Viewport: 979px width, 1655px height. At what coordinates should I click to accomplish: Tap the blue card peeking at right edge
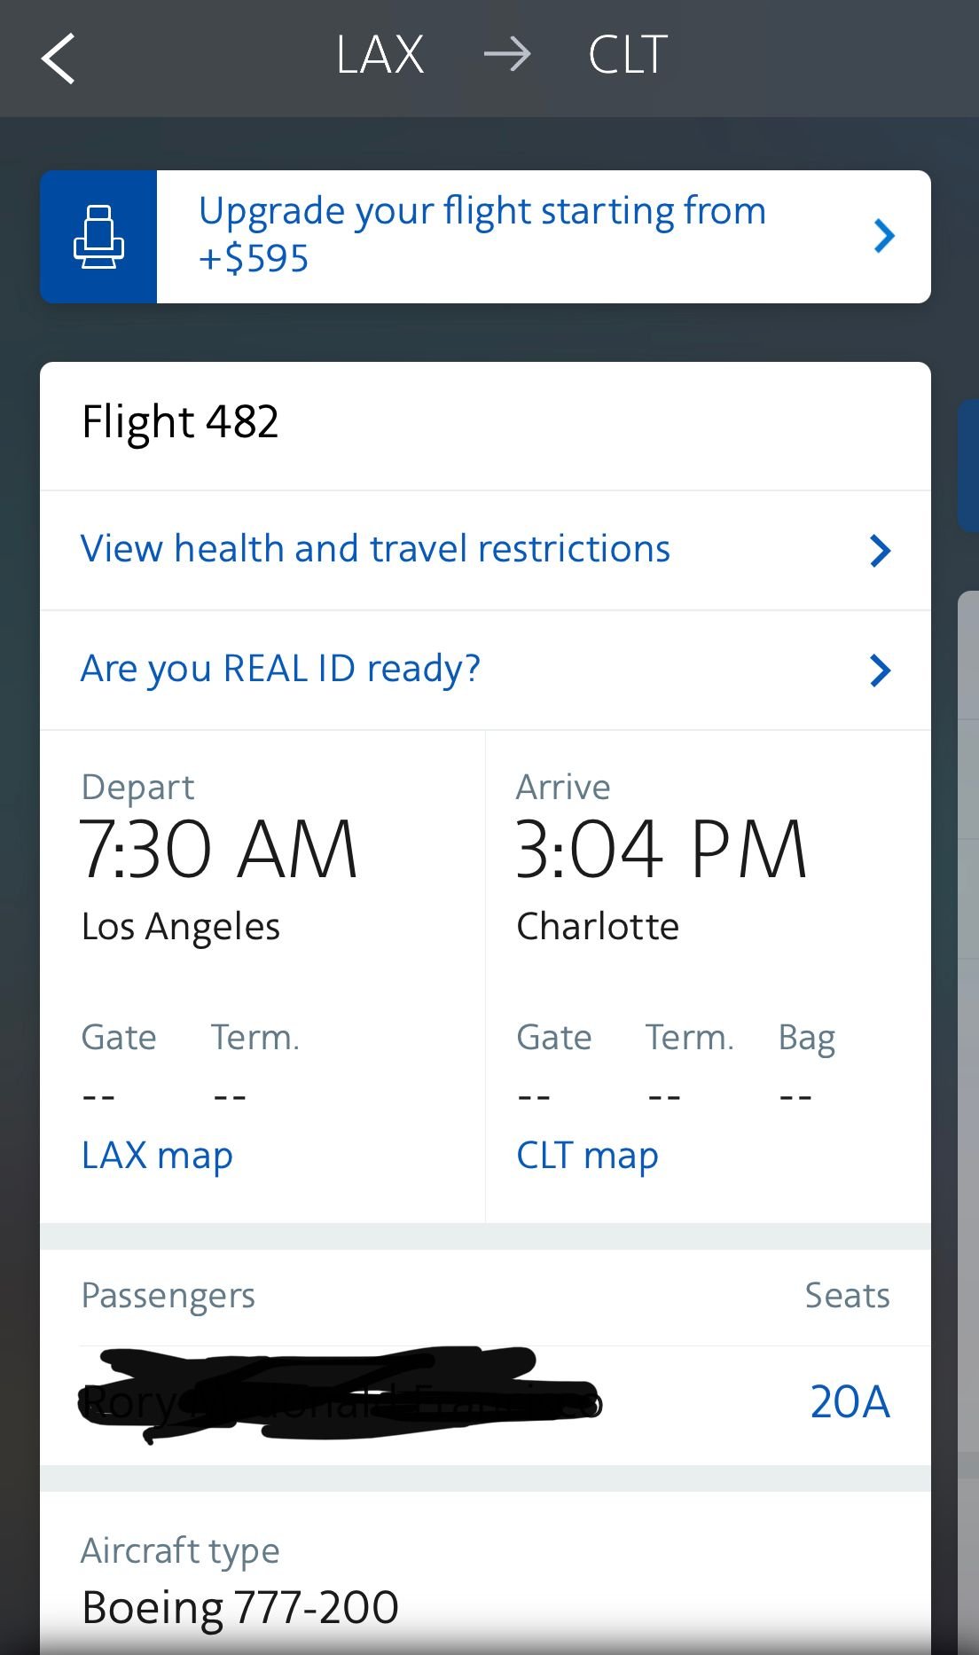(968, 466)
